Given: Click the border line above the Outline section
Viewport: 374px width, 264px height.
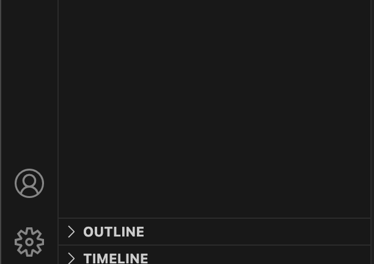Looking at the screenshot, I should [214, 218].
